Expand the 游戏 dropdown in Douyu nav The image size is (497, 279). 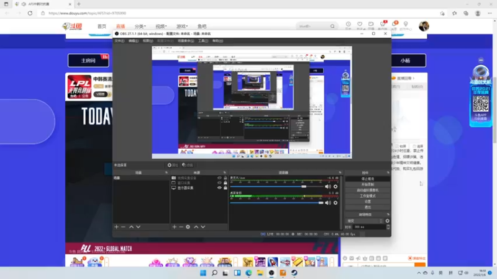(x=182, y=26)
